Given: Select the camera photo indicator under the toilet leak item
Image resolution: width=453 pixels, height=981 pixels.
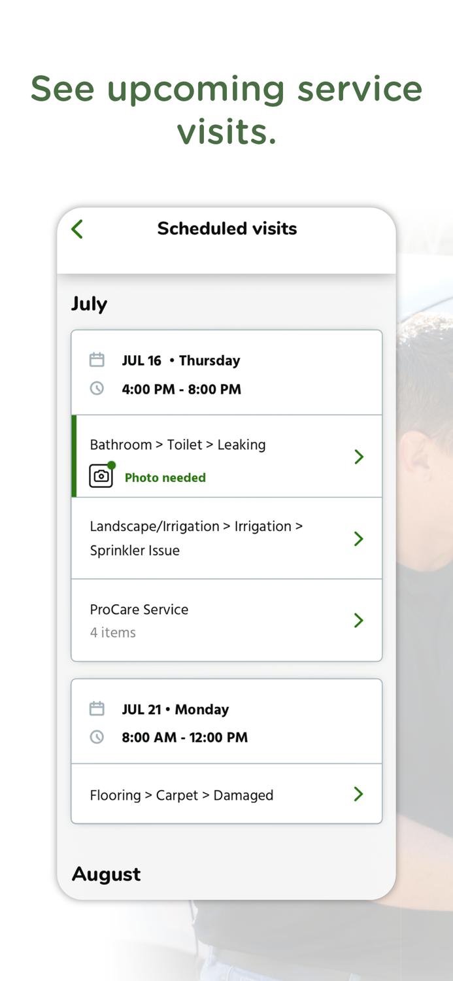Looking at the screenshot, I should (101, 477).
